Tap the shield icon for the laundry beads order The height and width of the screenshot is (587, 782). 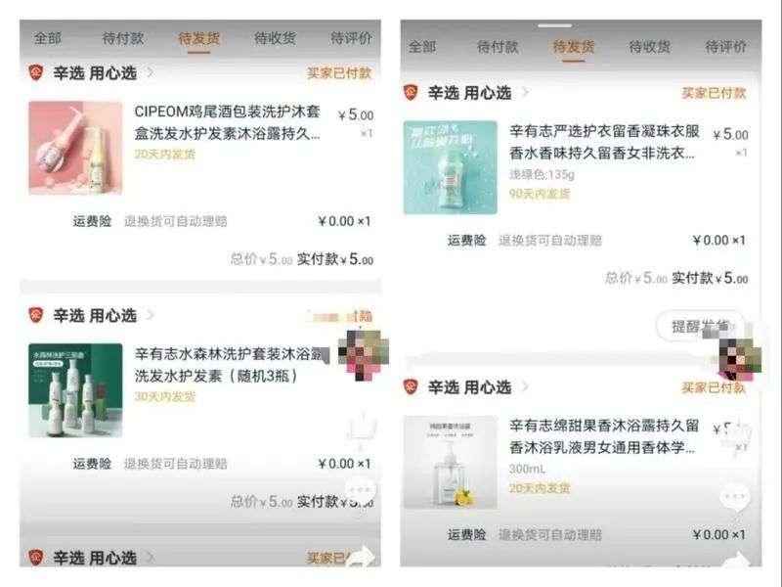pyautogui.click(x=410, y=92)
